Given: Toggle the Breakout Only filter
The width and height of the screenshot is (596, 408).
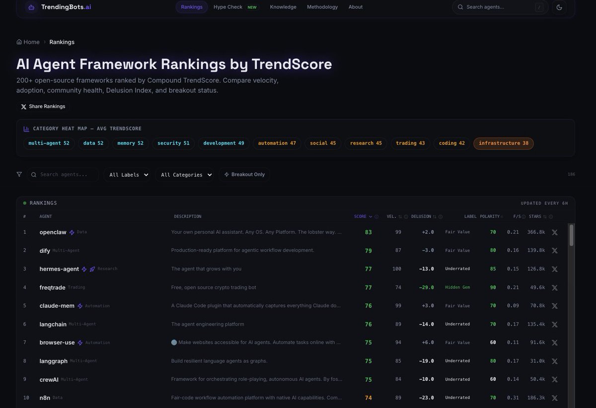Looking at the screenshot, I should point(245,175).
